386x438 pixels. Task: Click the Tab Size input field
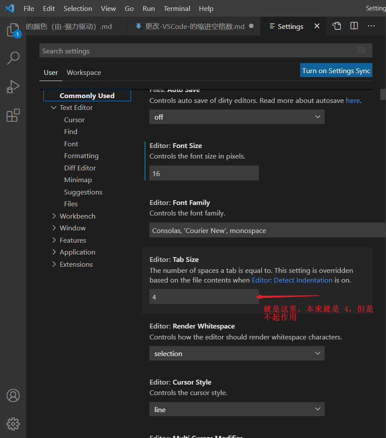click(204, 297)
